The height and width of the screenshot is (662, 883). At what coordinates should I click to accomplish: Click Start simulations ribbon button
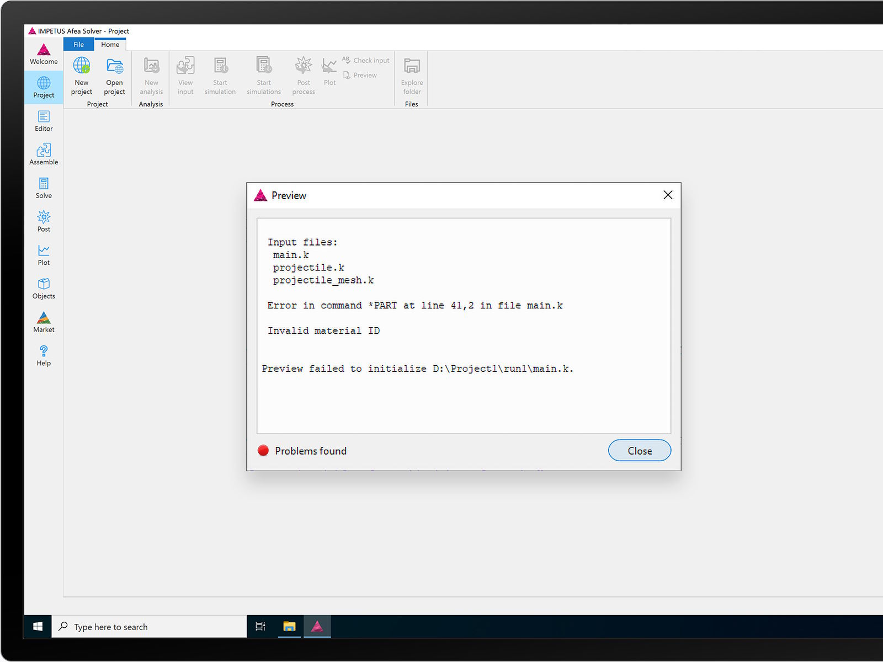(264, 76)
